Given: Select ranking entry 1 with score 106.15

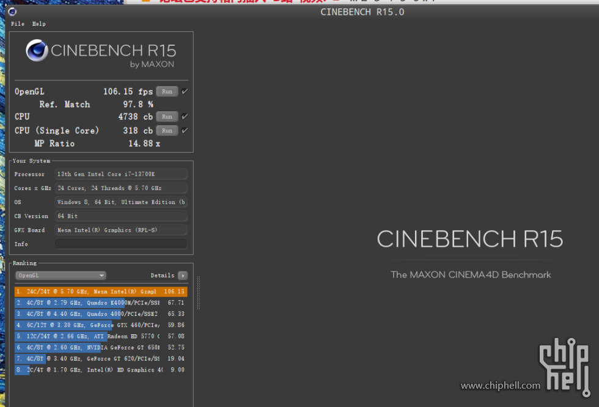Looking at the screenshot, I should pyautogui.click(x=101, y=291).
